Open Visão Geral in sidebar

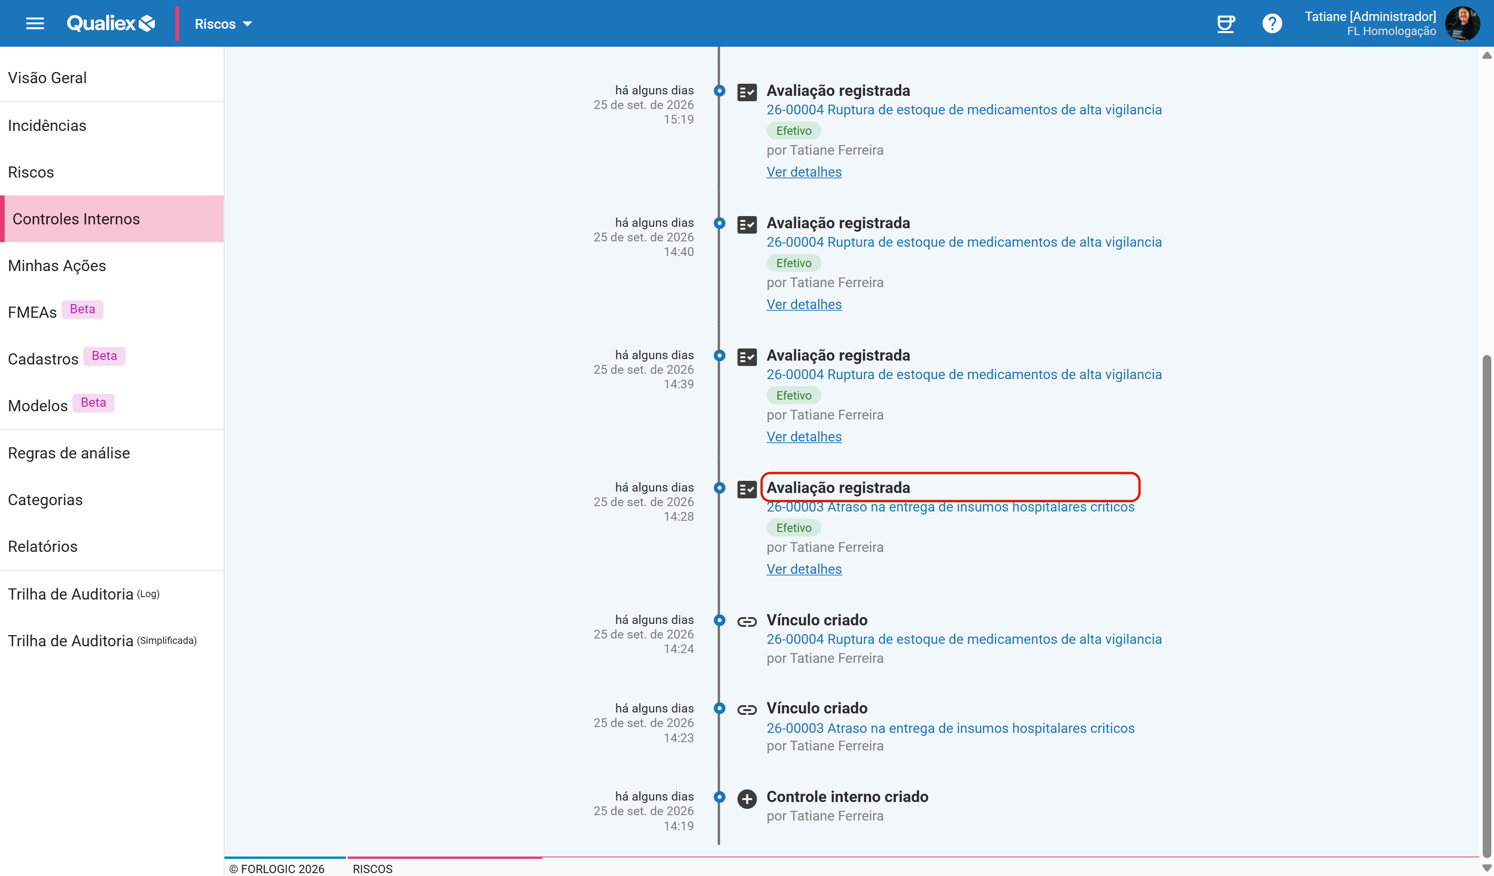pyautogui.click(x=112, y=78)
